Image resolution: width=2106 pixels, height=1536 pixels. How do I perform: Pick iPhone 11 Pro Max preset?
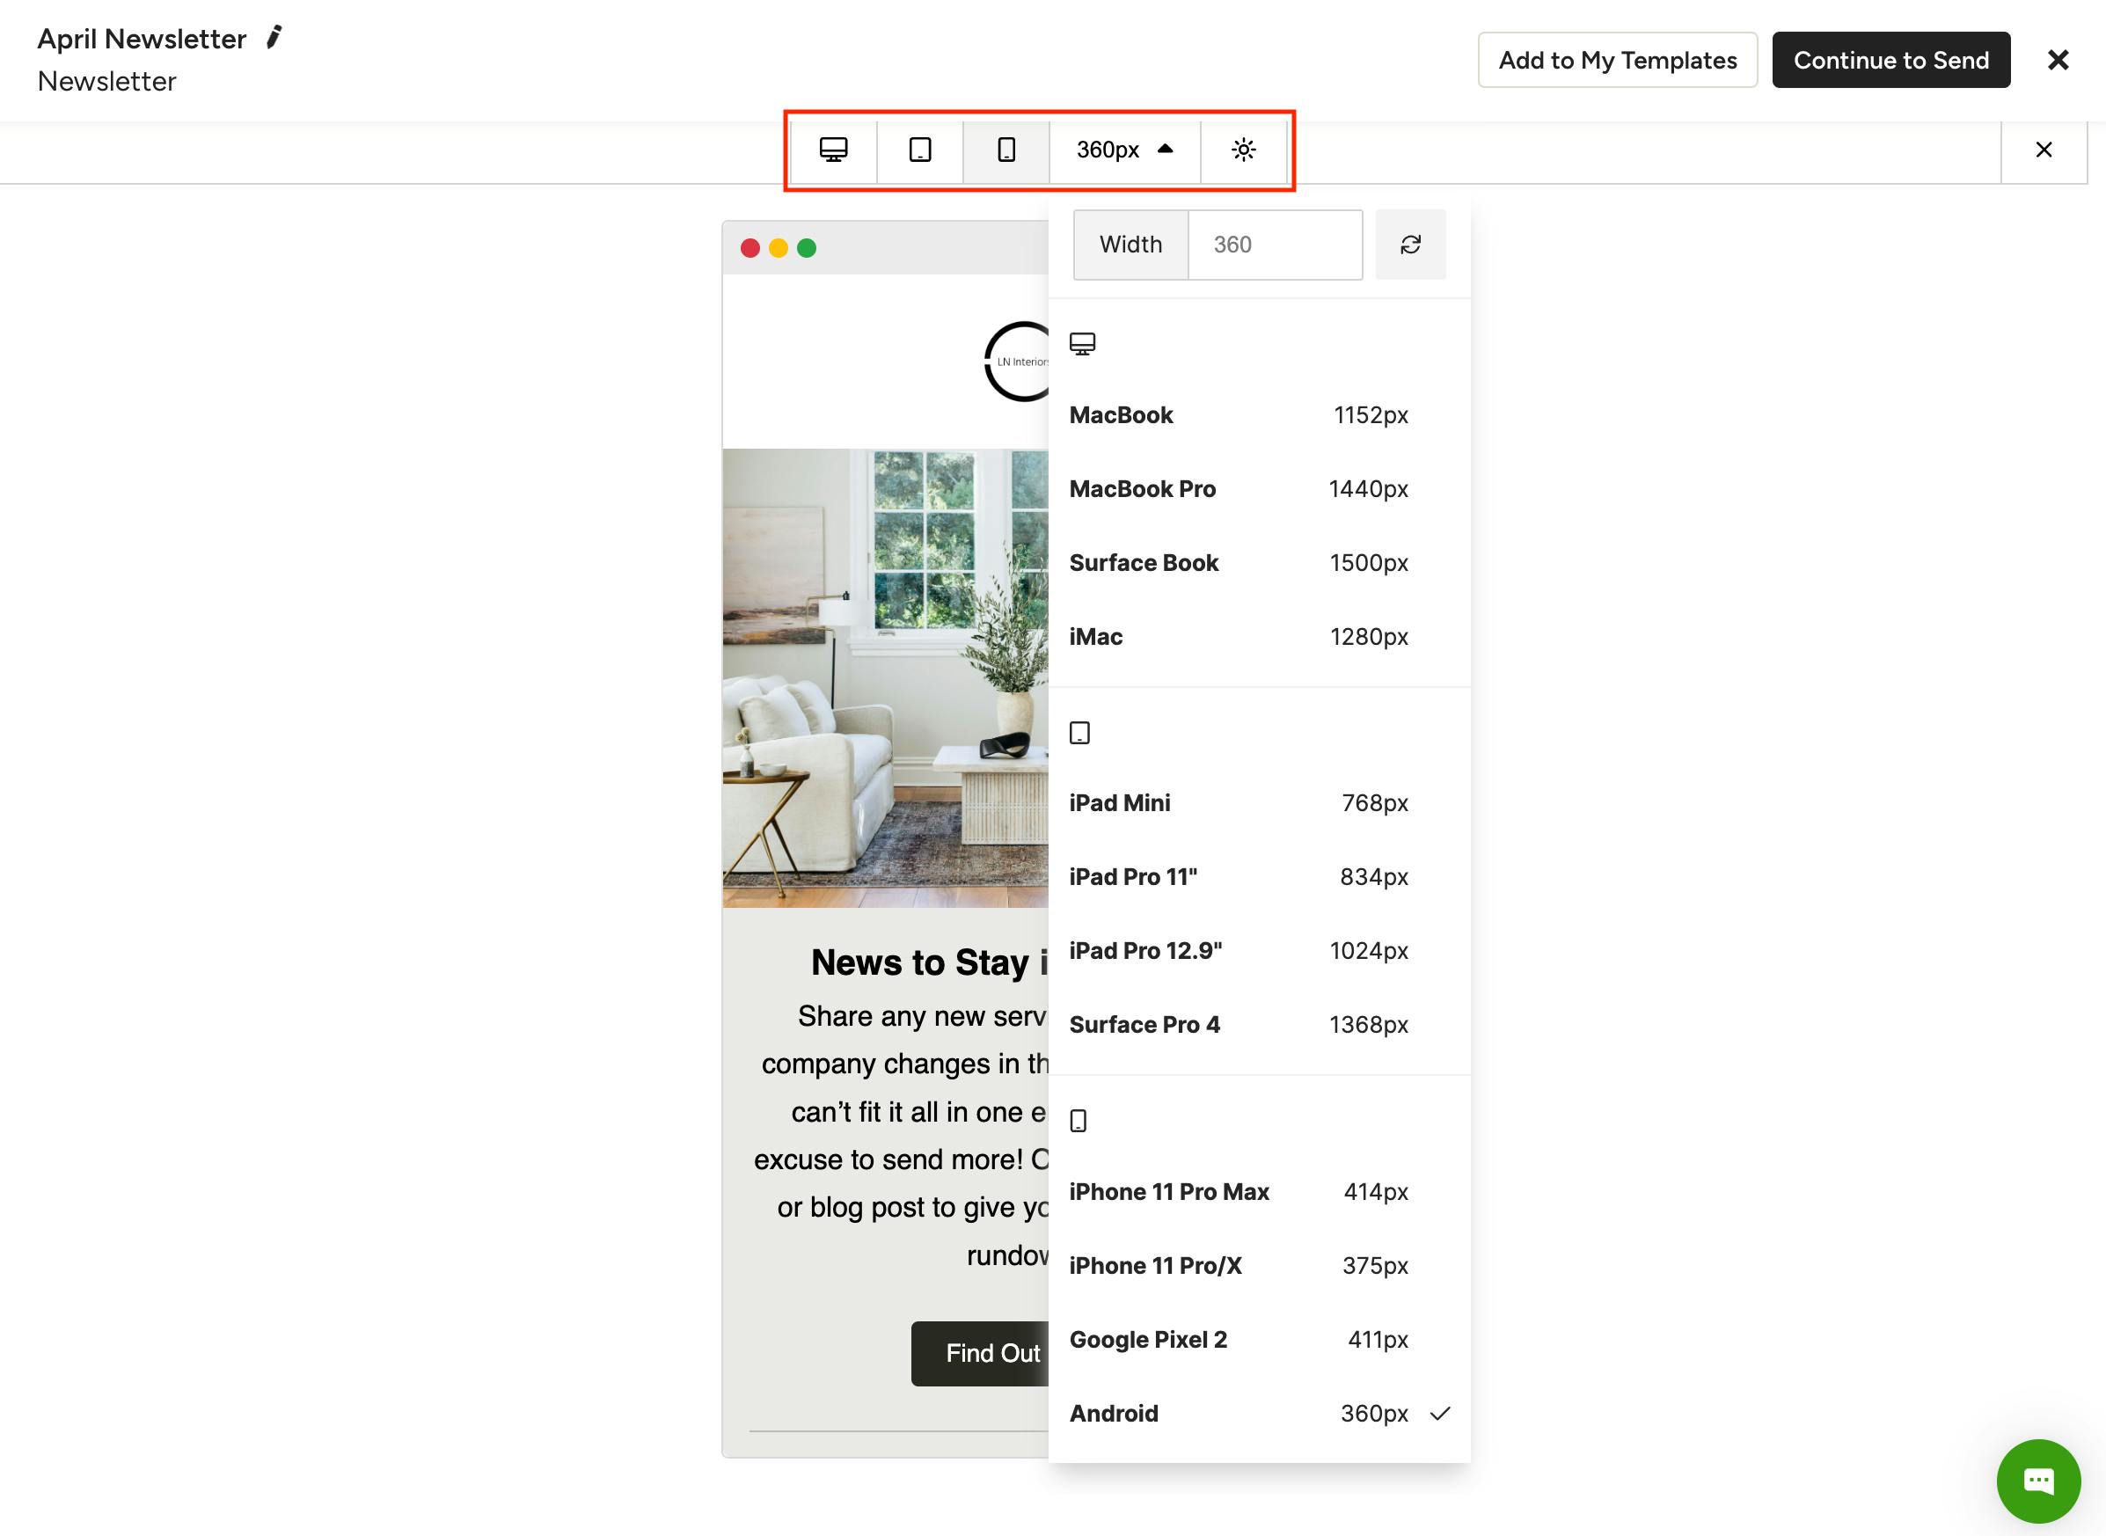point(1238,1191)
